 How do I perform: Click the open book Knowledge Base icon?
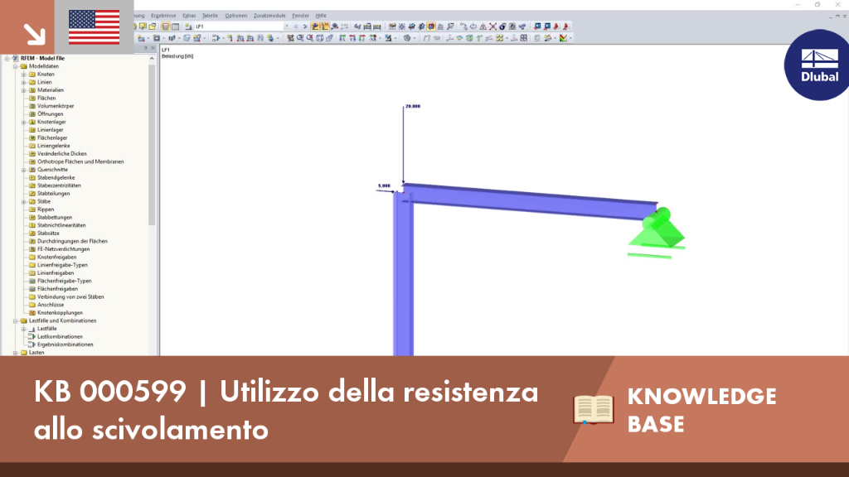click(594, 409)
